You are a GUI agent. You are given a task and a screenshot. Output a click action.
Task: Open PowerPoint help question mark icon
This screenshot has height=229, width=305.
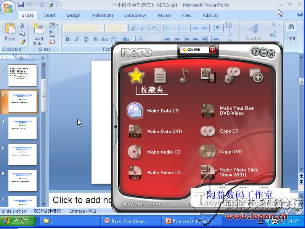(300, 14)
